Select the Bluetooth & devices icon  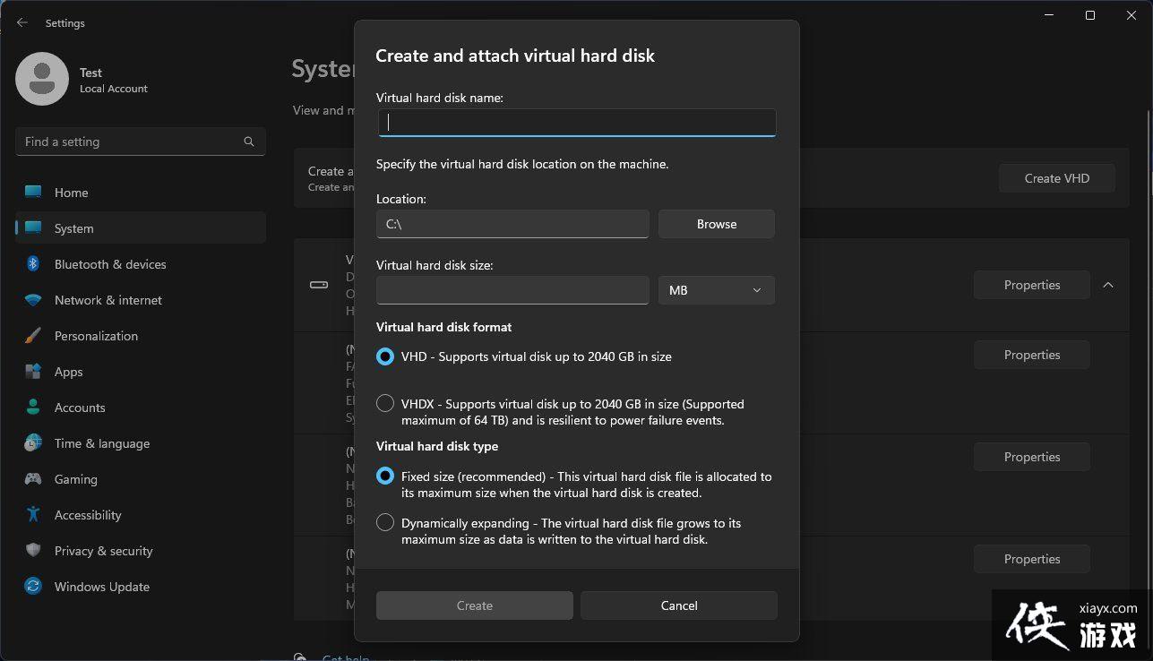[33, 264]
